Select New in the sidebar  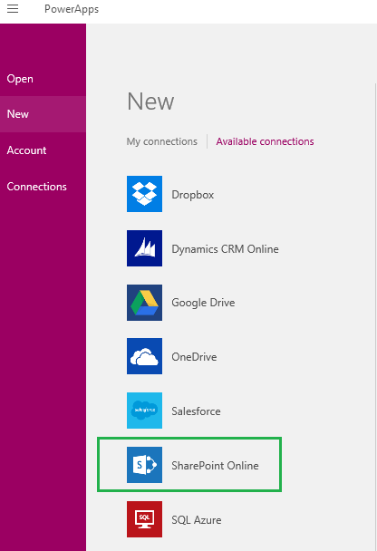click(x=43, y=114)
